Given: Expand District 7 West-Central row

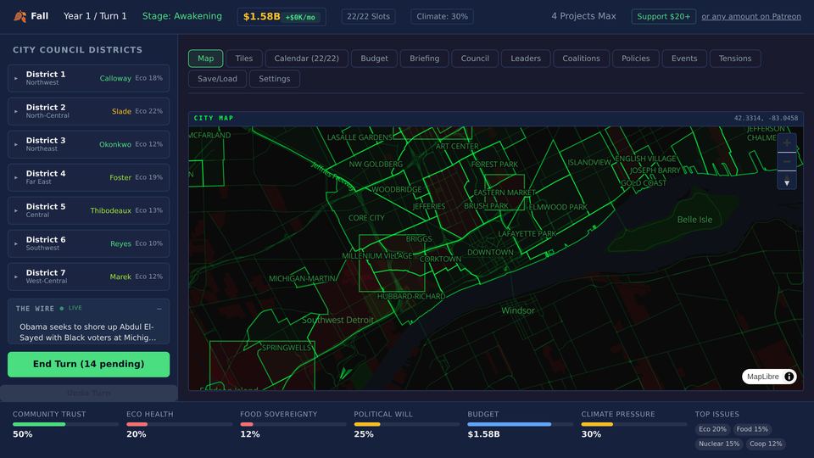Looking at the screenshot, I should (x=88, y=276).
